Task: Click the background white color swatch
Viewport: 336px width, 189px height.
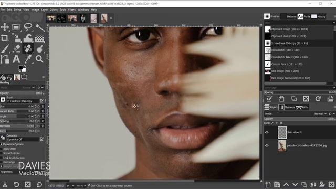Action: pyautogui.click(x=24, y=70)
